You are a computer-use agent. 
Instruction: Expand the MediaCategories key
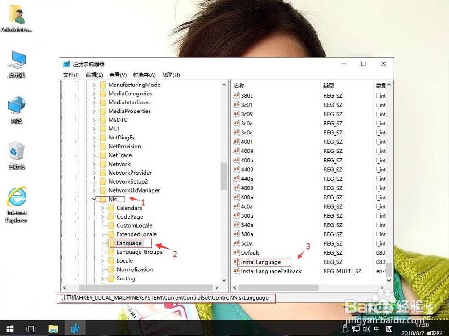coord(94,94)
